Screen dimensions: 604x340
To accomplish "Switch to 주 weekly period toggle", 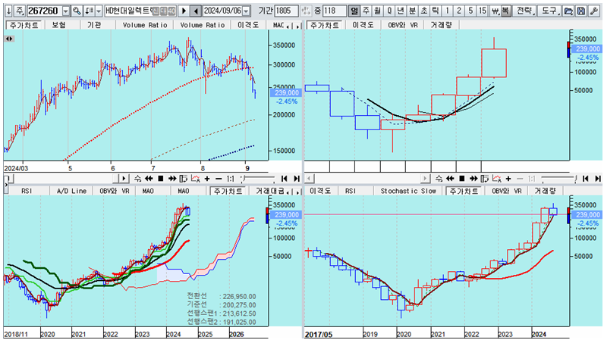I will (366, 11).
